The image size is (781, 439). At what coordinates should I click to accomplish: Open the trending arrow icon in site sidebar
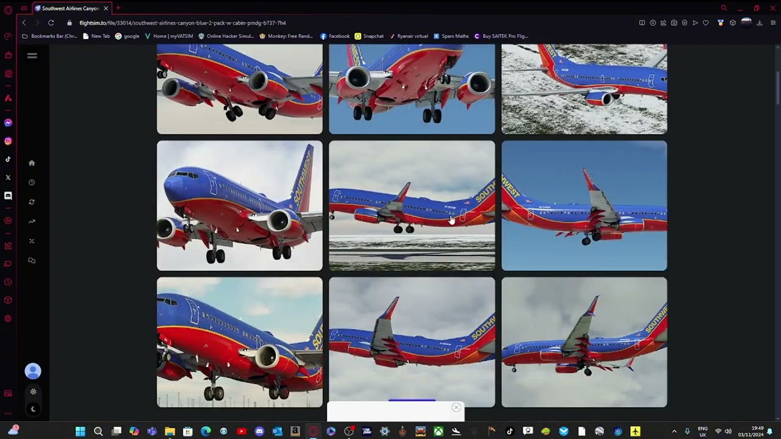(x=32, y=221)
